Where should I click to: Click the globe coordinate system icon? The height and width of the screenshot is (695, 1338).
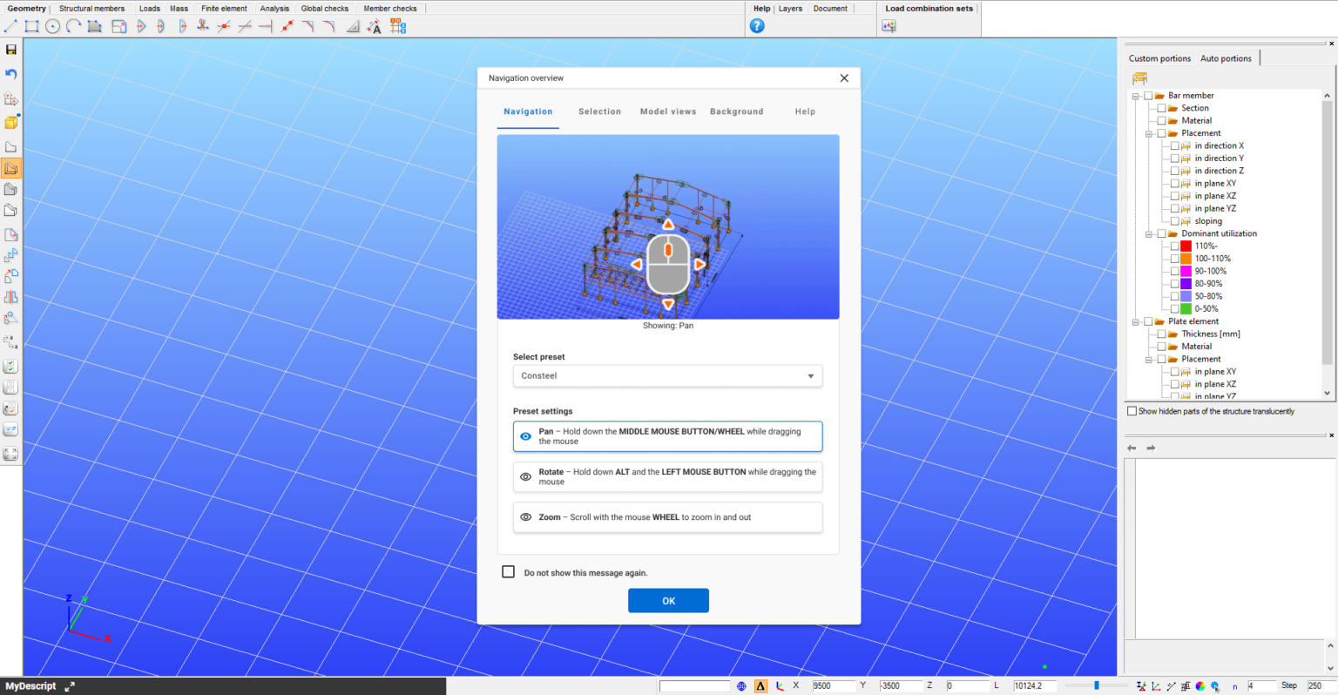741,686
